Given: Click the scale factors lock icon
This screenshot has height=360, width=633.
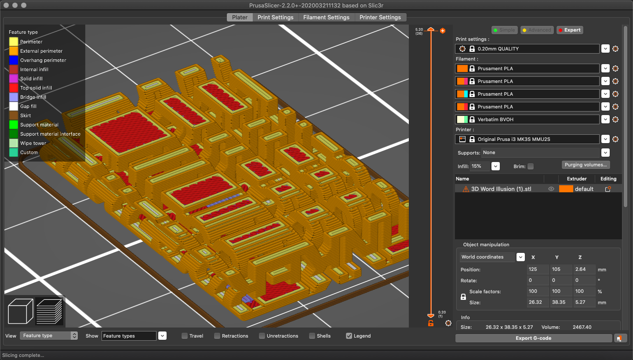Looking at the screenshot, I should 463,297.
